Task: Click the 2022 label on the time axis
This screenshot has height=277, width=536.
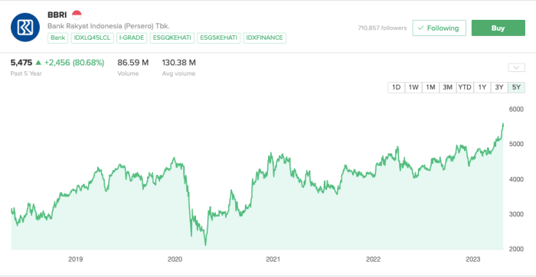Action: click(x=373, y=259)
